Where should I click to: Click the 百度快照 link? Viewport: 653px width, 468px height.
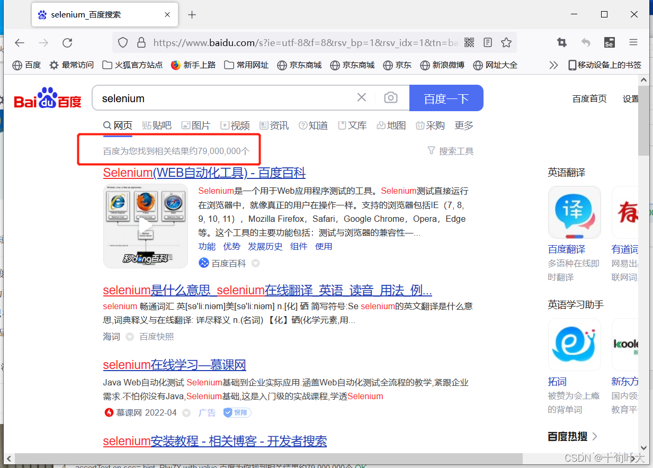tap(156, 337)
